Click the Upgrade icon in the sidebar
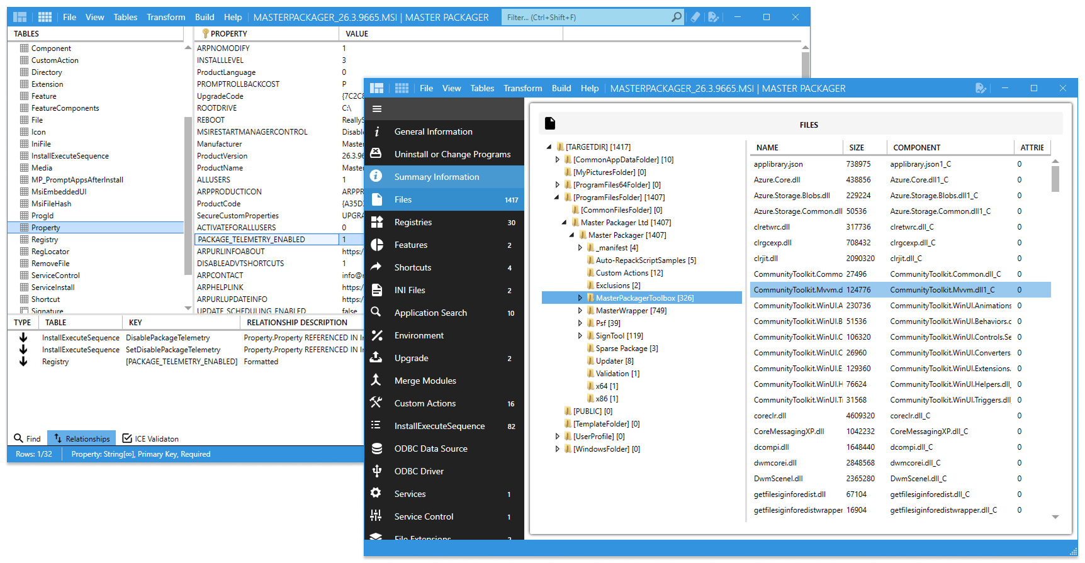1085x563 pixels. click(x=376, y=357)
